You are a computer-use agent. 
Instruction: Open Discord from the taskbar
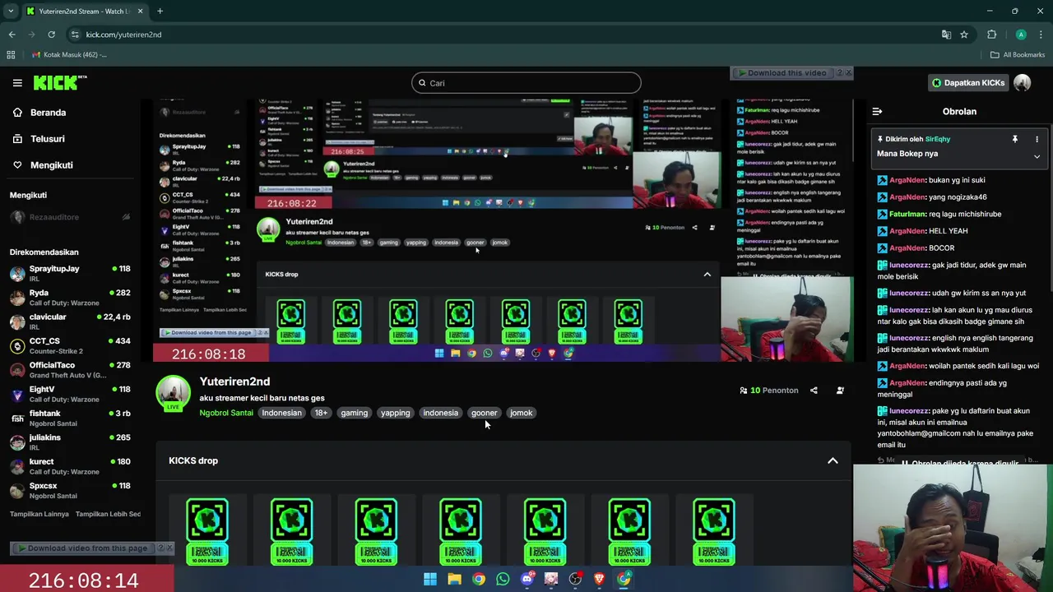(527, 579)
